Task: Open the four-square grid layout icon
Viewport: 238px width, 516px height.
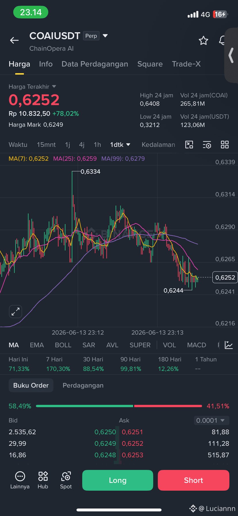Action: [x=225, y=145]
